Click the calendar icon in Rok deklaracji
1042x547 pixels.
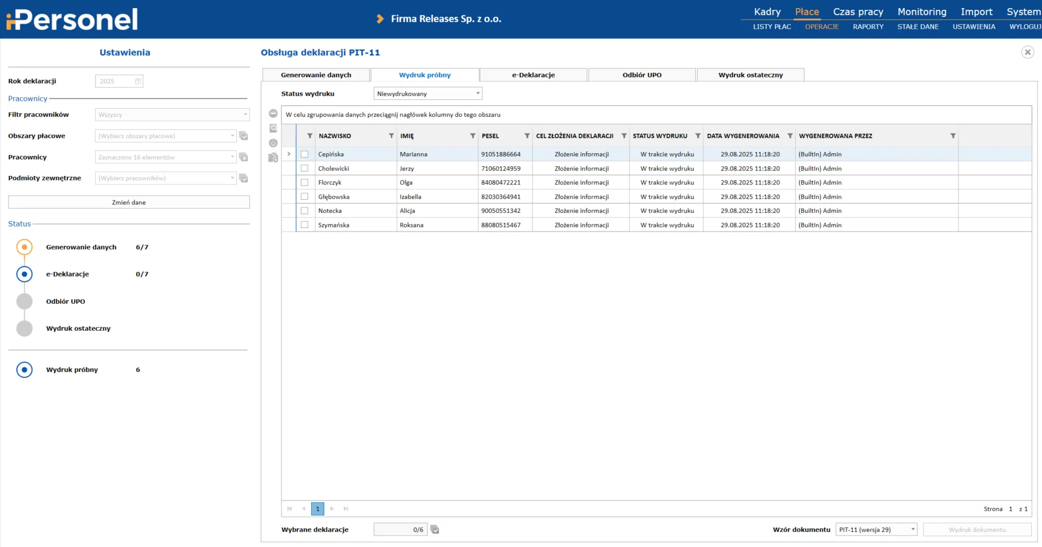(x=138, y=81)
